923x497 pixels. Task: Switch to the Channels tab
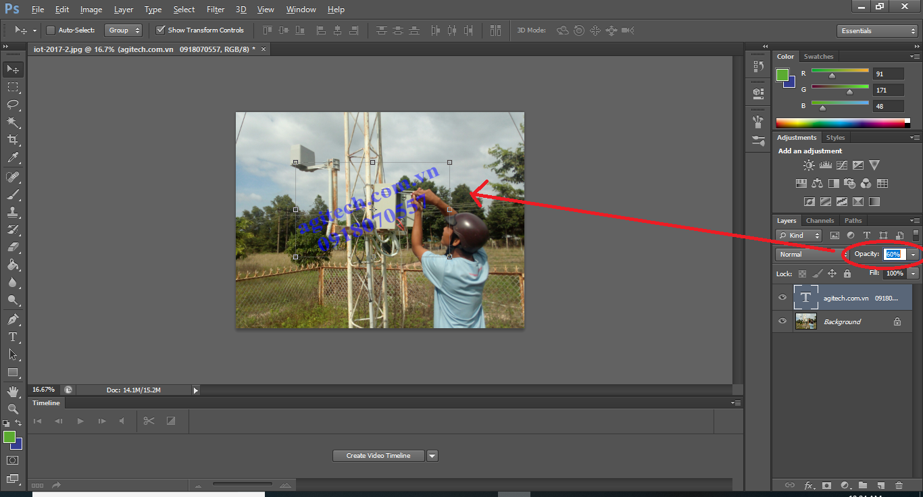point(820,221)
